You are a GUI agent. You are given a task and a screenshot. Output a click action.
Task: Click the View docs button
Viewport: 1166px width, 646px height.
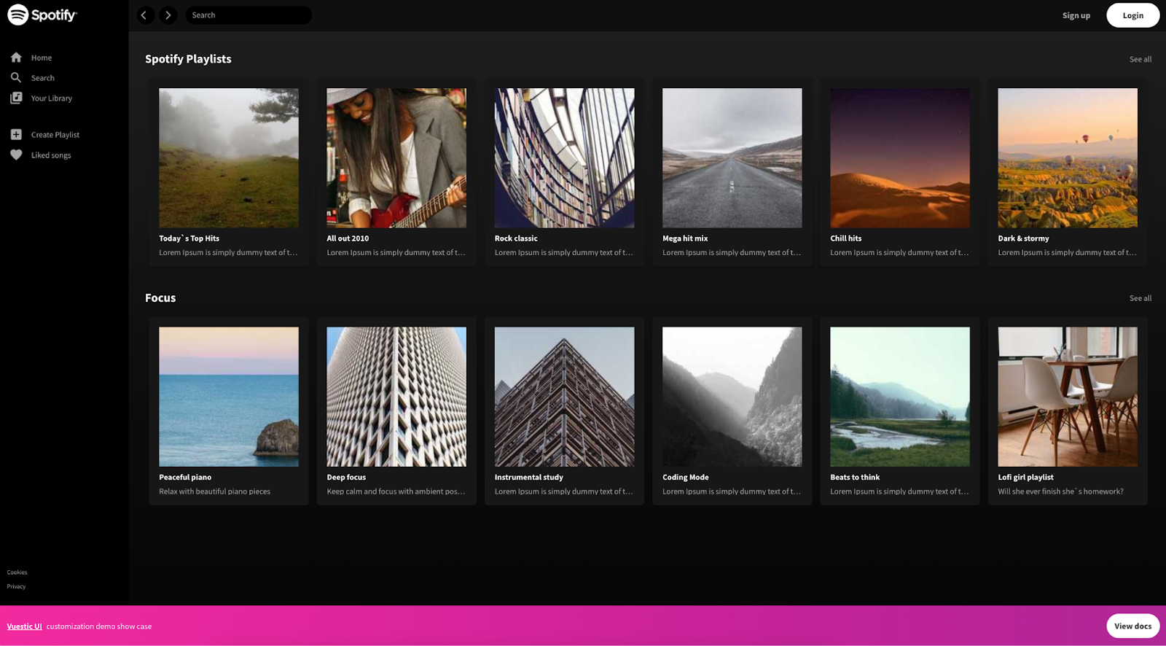click(x=1132, y=626)
